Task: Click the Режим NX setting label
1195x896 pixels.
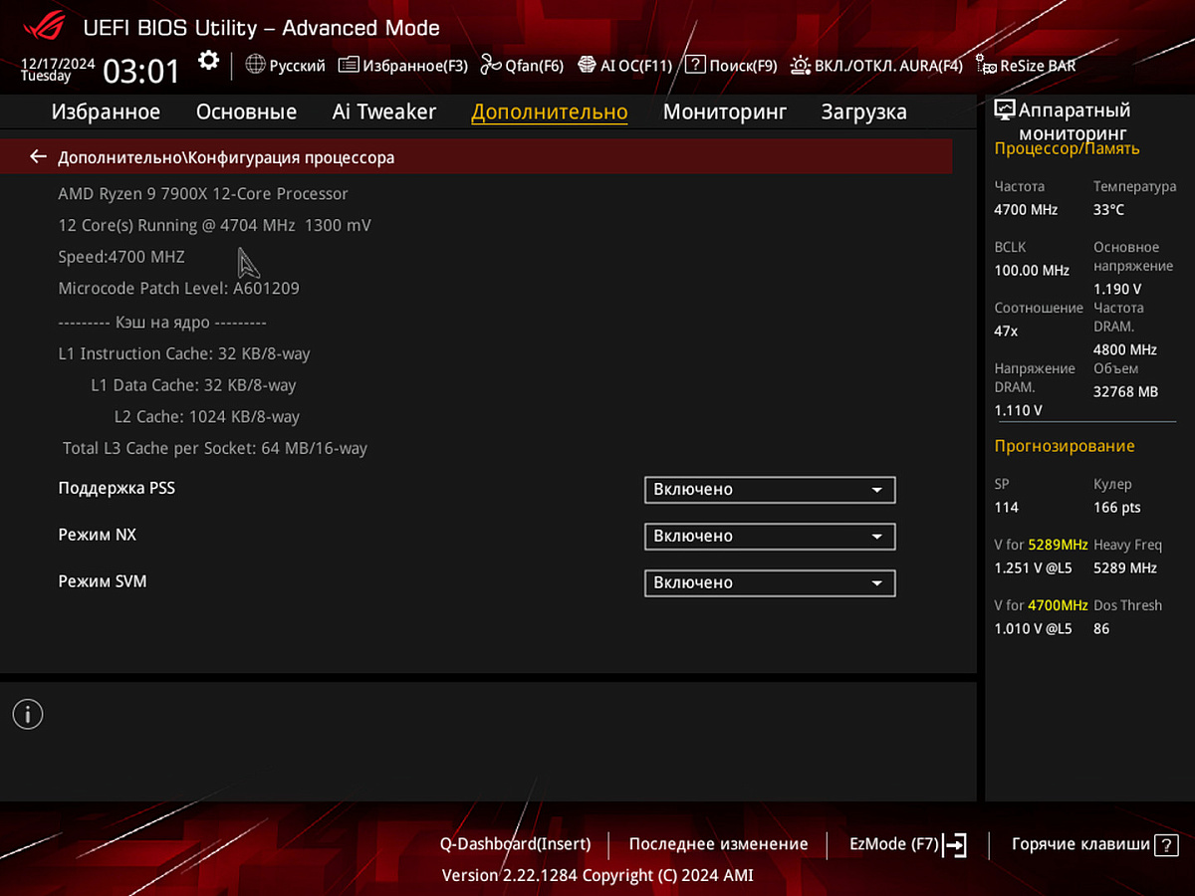Action: [x=98, y=535]
